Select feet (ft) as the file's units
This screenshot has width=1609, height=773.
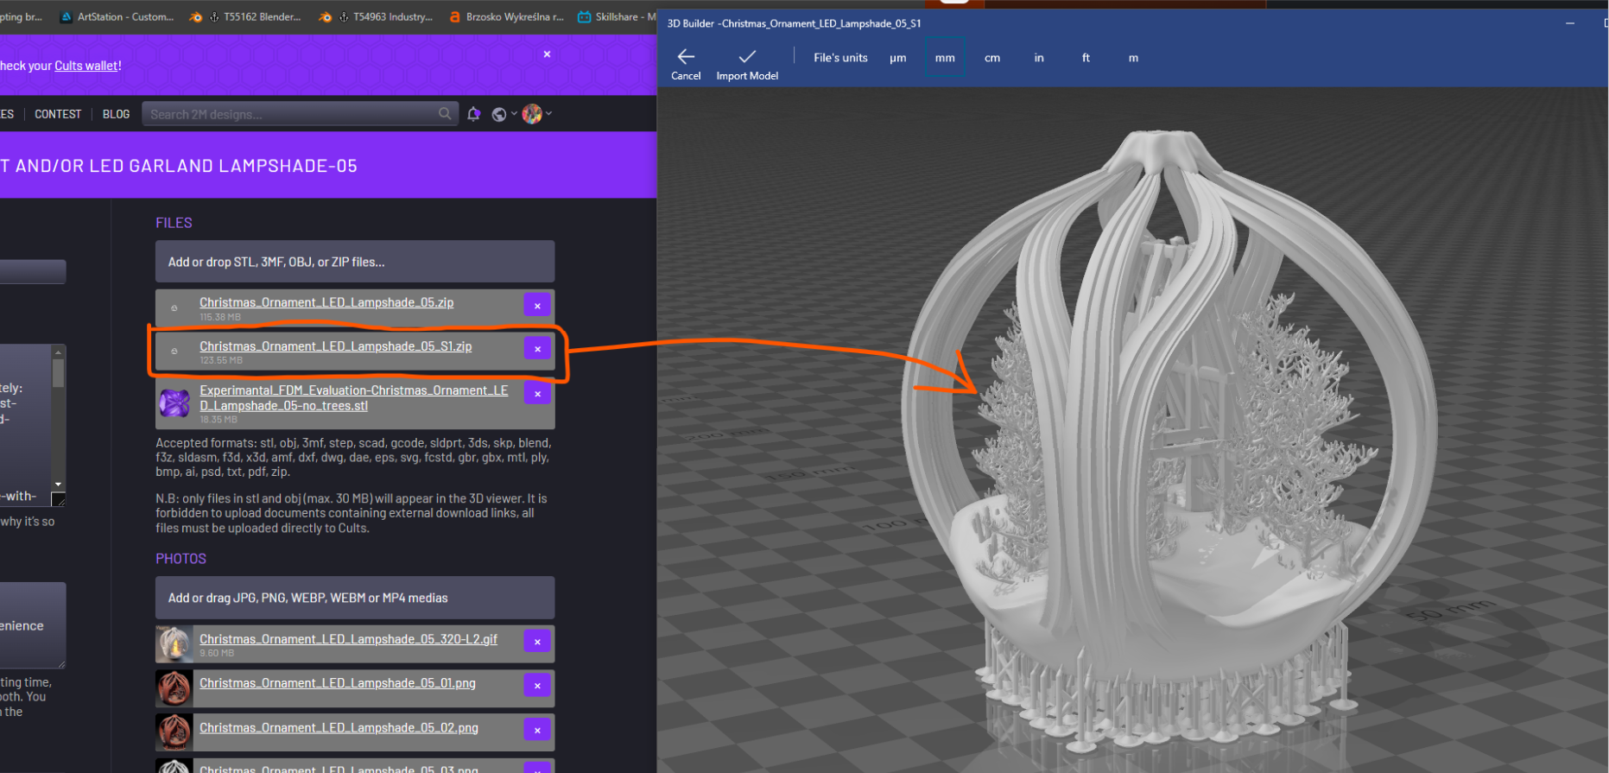[x=1086, y=58]
